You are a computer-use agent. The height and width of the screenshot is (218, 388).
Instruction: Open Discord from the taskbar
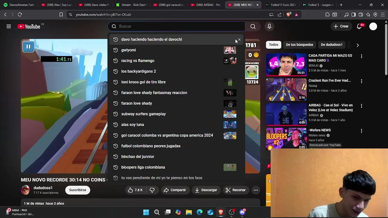(x=242, y=212)
